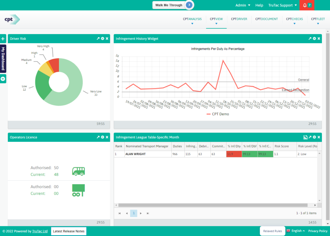Open Operators Licence widget settings gear
Screen dimensions: 330x236
point(102,137)
